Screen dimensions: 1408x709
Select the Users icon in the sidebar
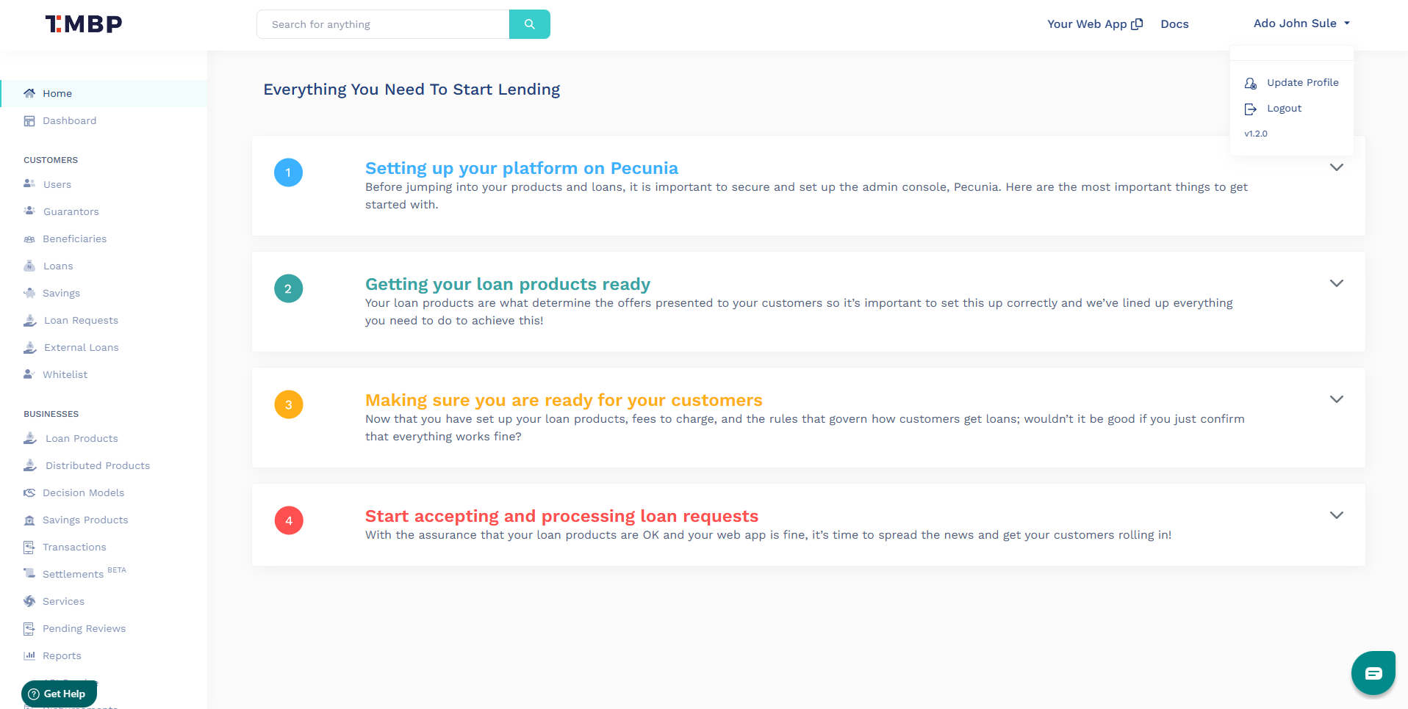29,184
